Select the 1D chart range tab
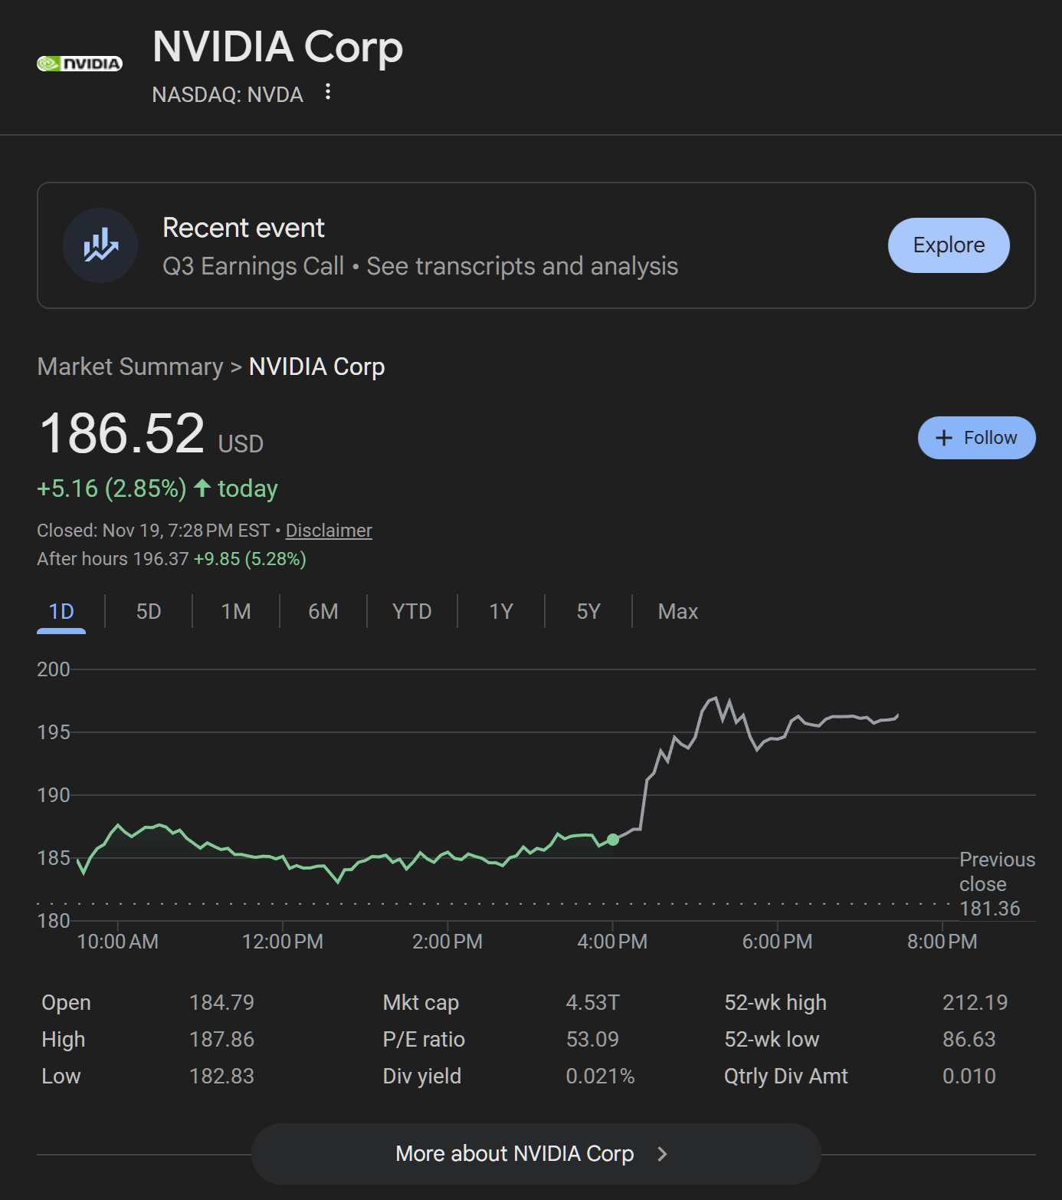This screenshot has width=1062, height=1200. 61,612
